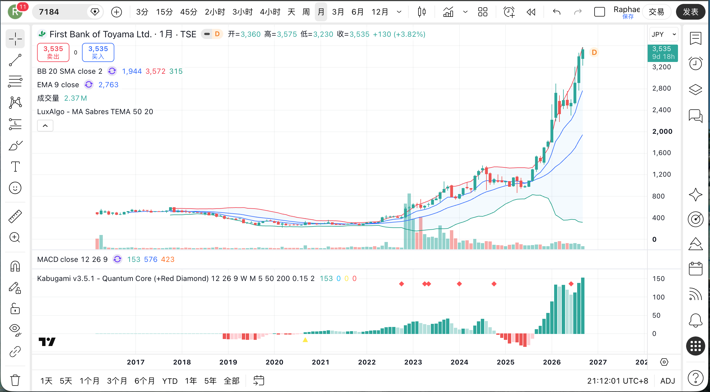Open the indicators chart icon

point(448,12)
